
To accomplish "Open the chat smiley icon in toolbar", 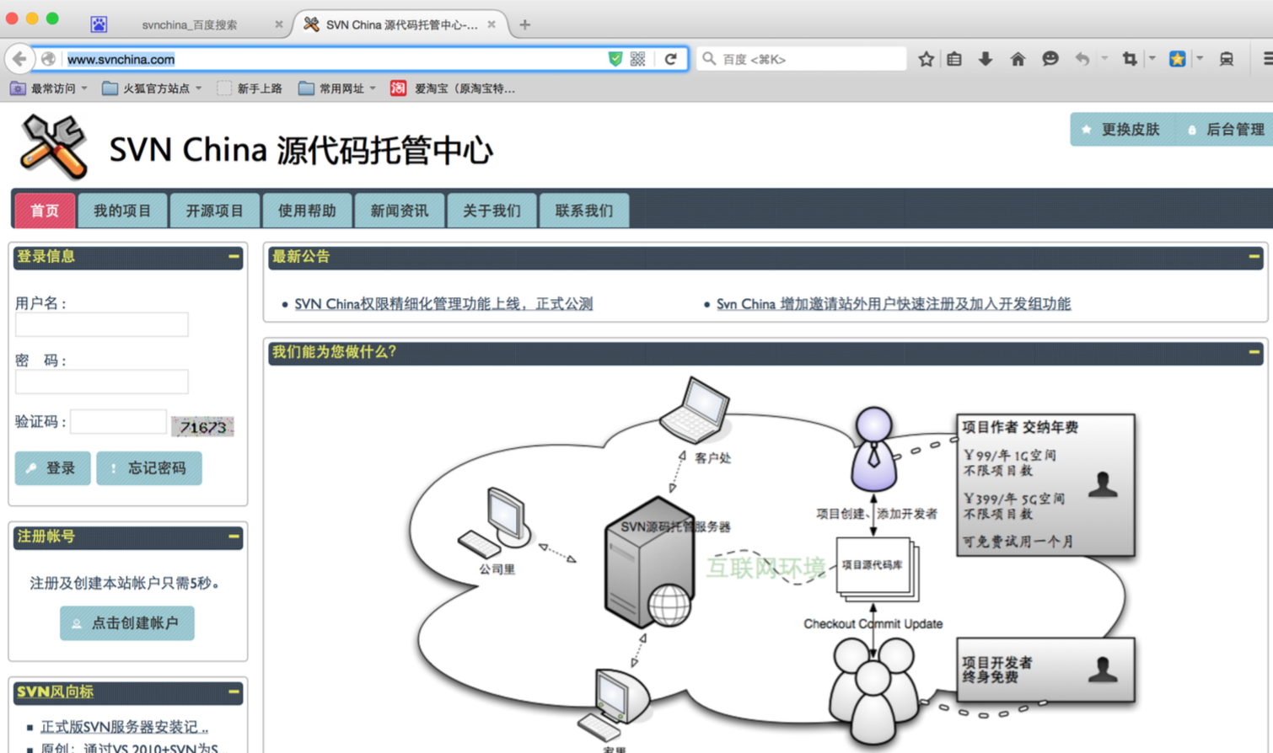I will click(x=1050, y=59).
